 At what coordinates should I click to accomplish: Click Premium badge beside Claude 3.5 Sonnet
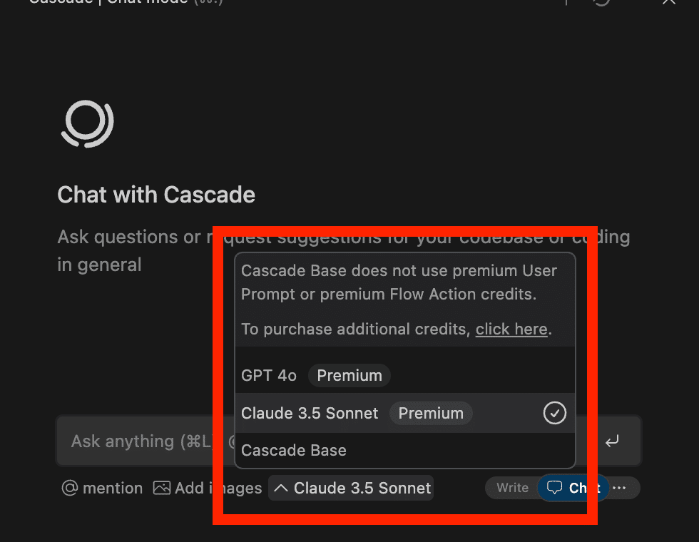(x=431, y=413)
